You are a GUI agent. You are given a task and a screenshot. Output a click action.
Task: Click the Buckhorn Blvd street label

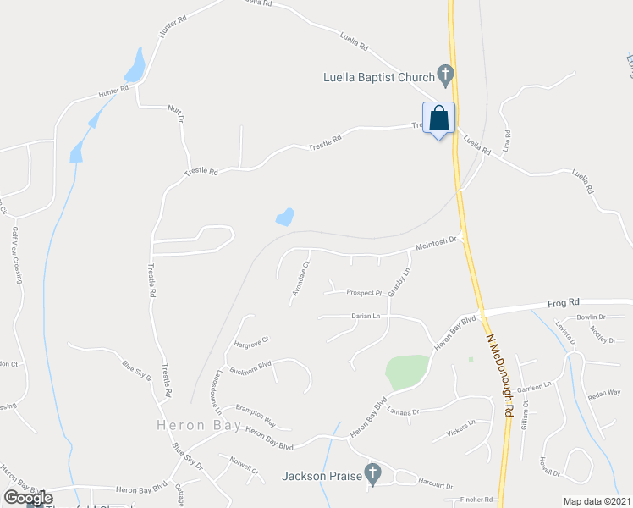point(250,367)
